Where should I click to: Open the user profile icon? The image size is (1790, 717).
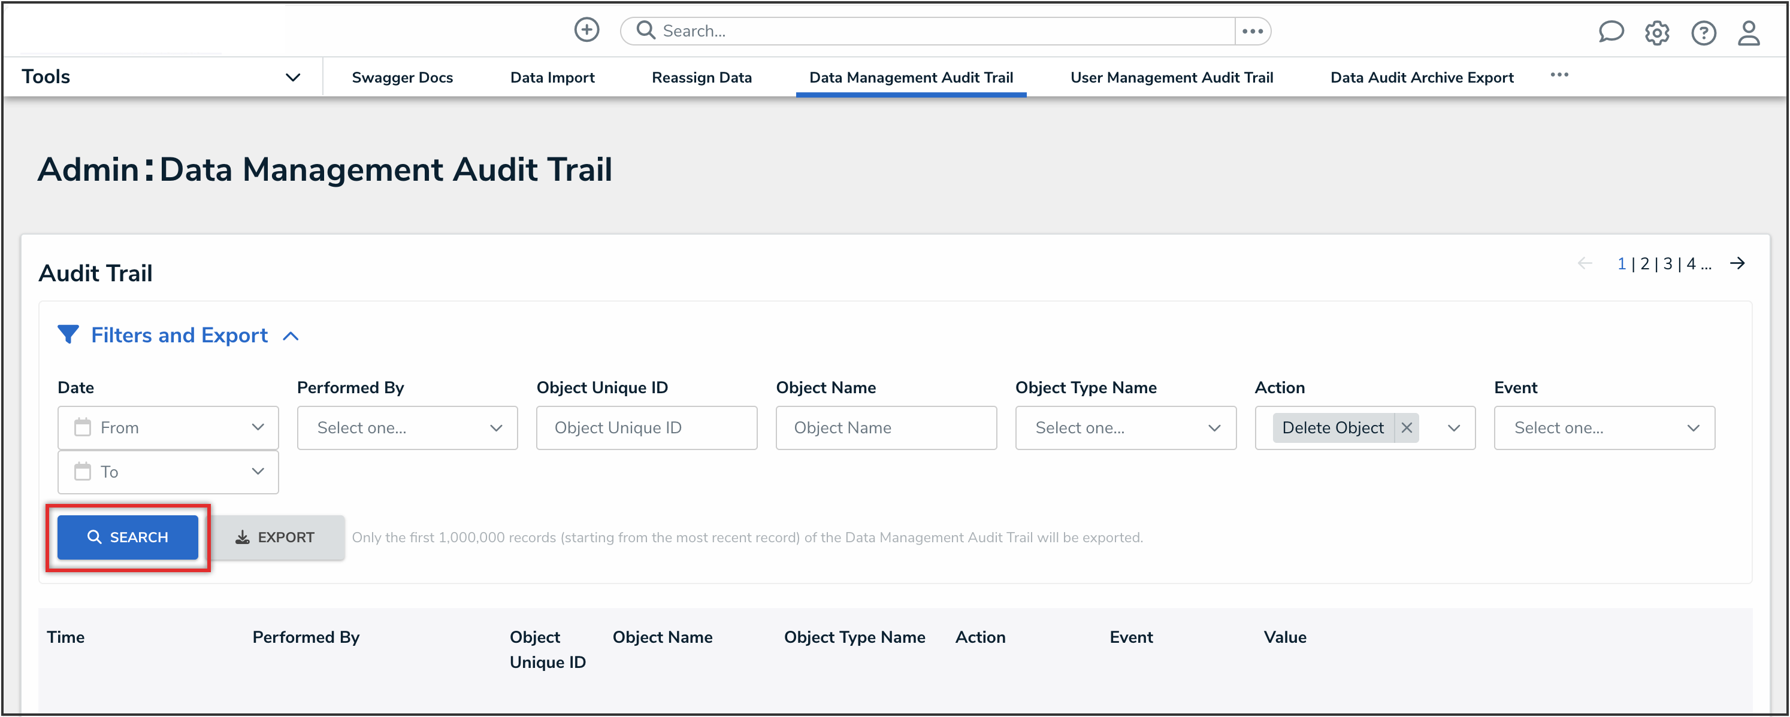pos(1748,33)
